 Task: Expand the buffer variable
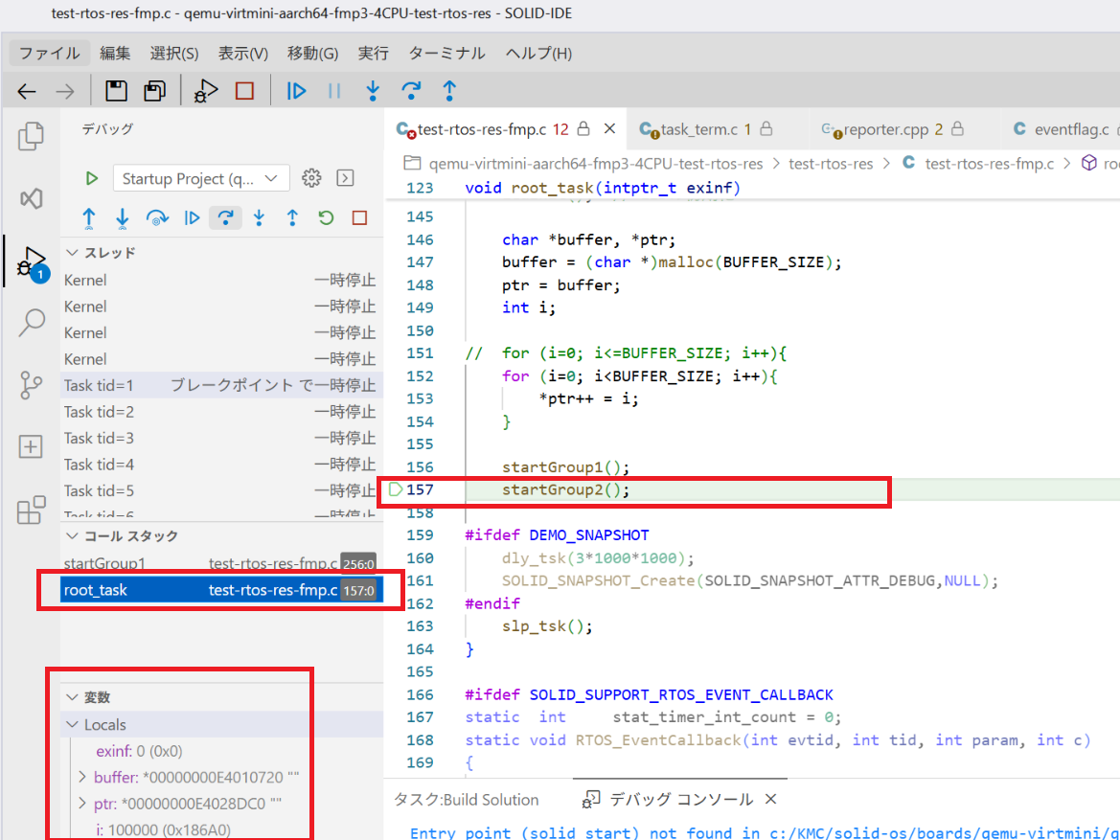pos(82,777)
